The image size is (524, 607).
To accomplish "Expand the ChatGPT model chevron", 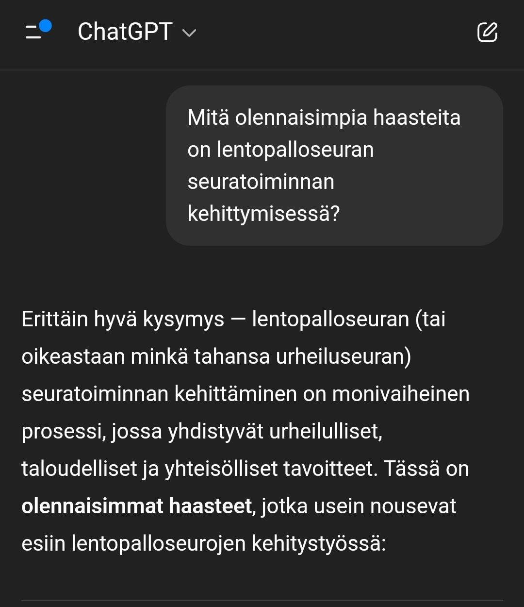I will (x=189, y=33).
